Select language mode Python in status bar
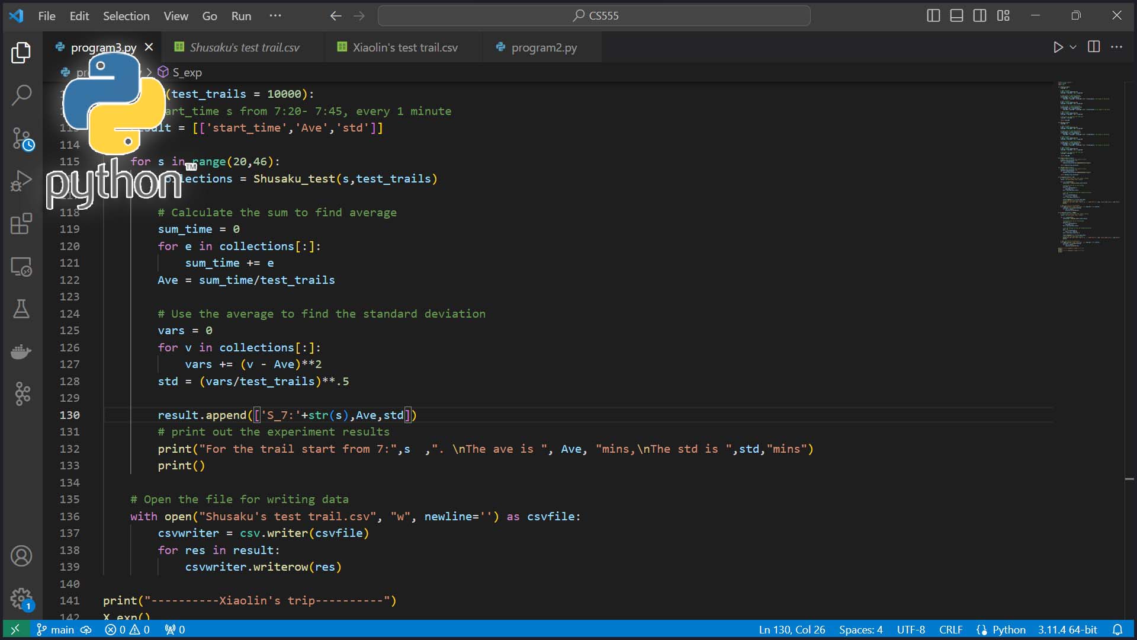Screen dimensions: 1137x640 [1008, 629]
